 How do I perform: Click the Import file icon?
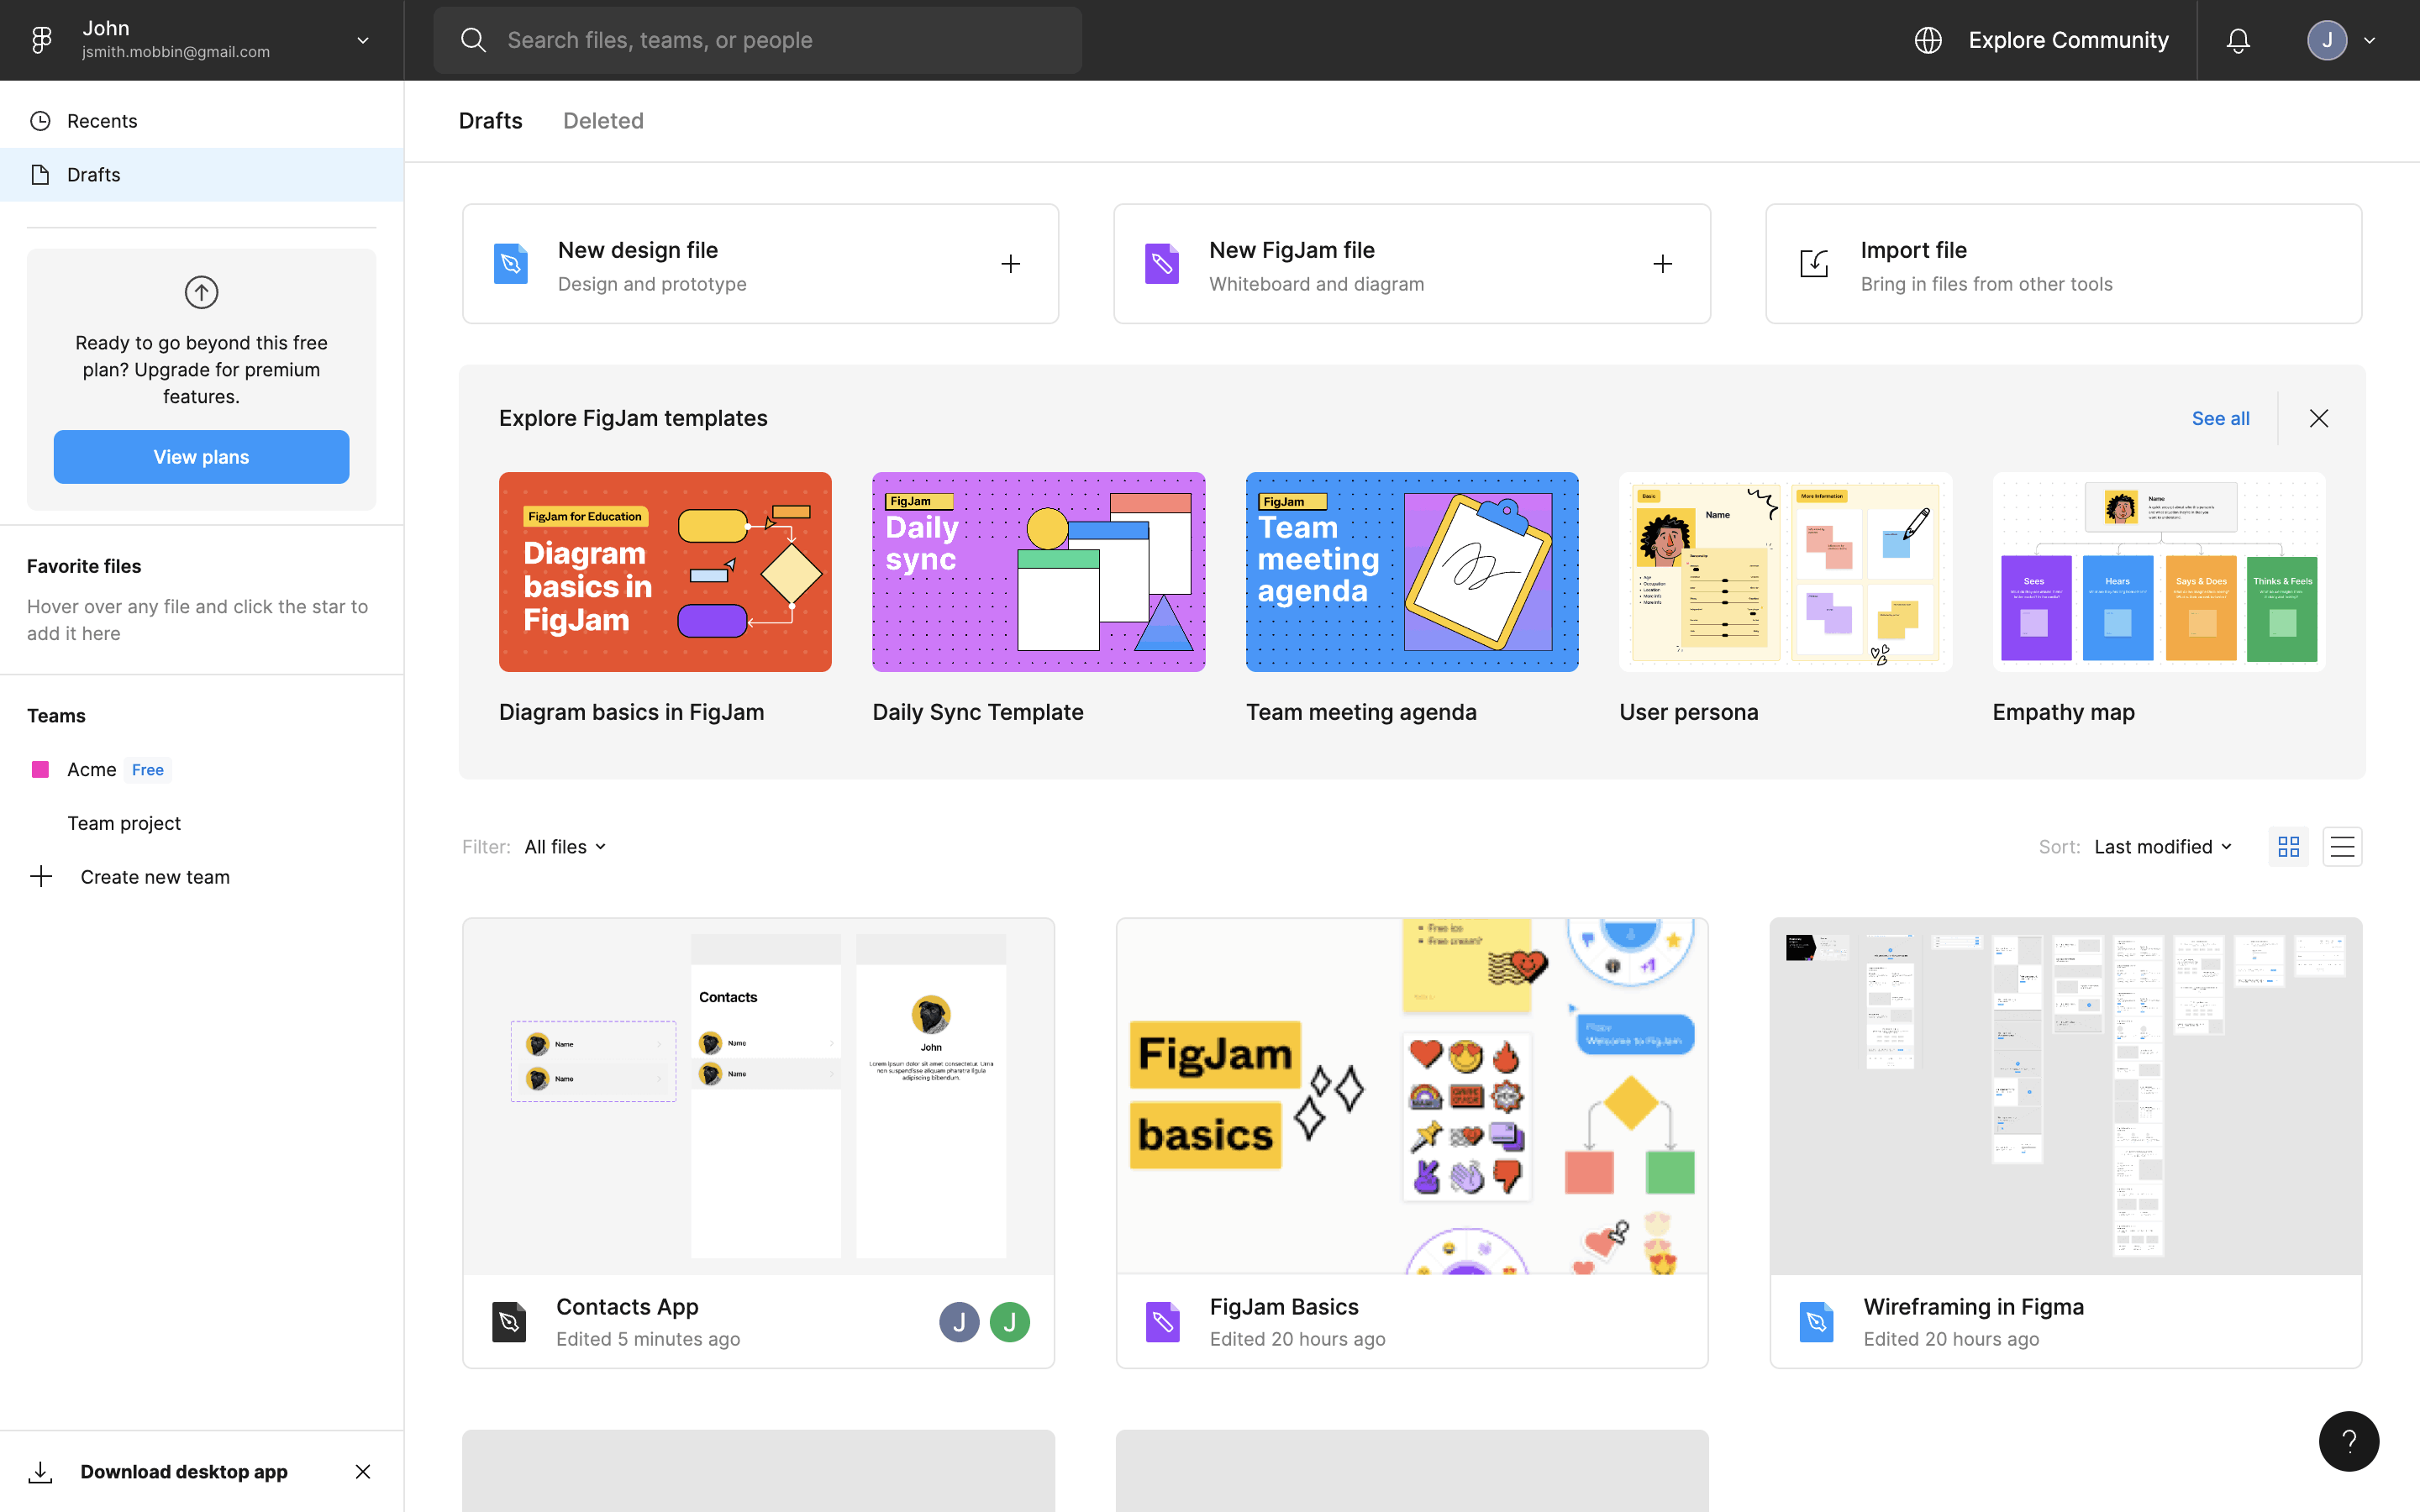pos(1814,264)
